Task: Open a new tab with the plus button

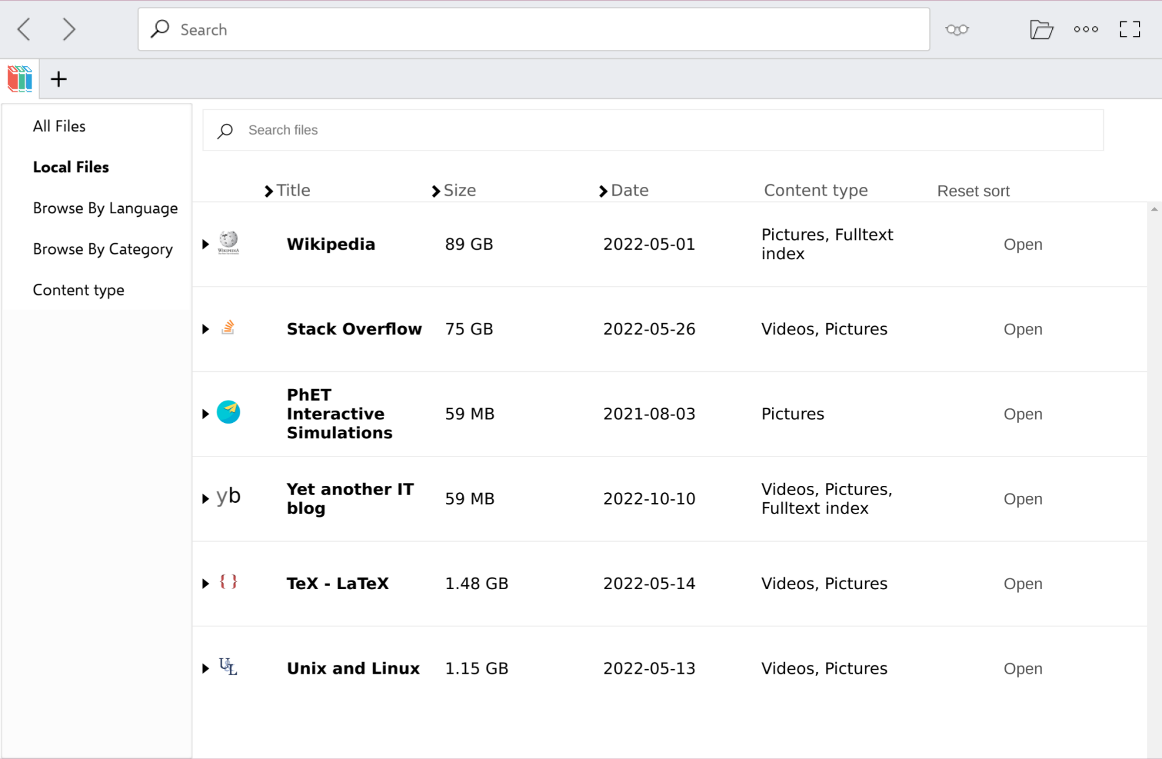Action: tap(58, 79)
